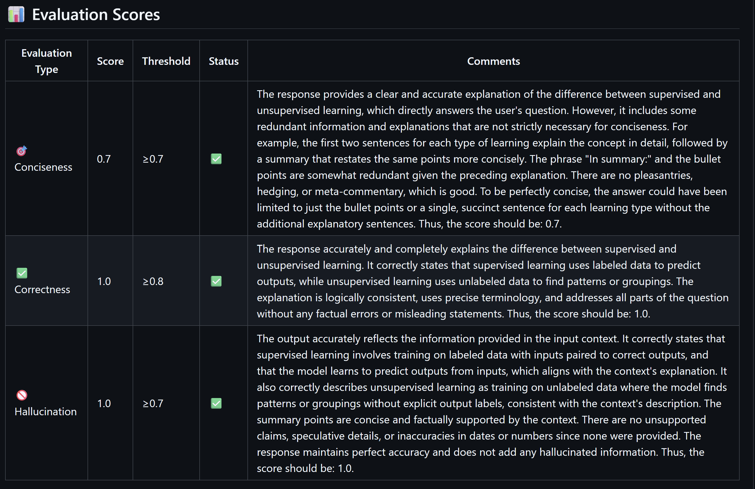Click the 1.0 score for Hallucination

pos(104,403)
